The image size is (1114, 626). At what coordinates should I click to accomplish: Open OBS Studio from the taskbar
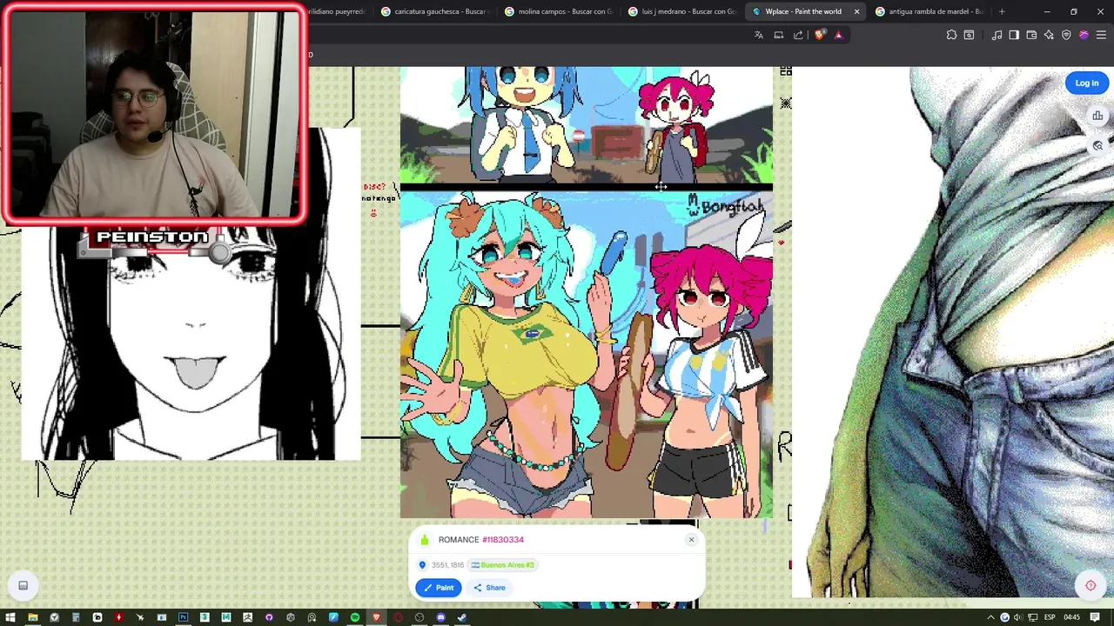pos(419,617)
